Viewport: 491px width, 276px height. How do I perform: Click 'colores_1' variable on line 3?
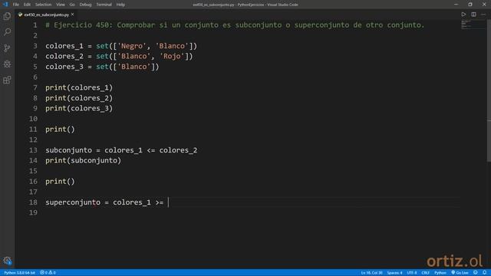(64, 46)
